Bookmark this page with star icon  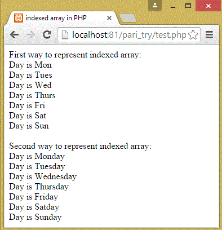pyautogui.click(x=193, y=35)
